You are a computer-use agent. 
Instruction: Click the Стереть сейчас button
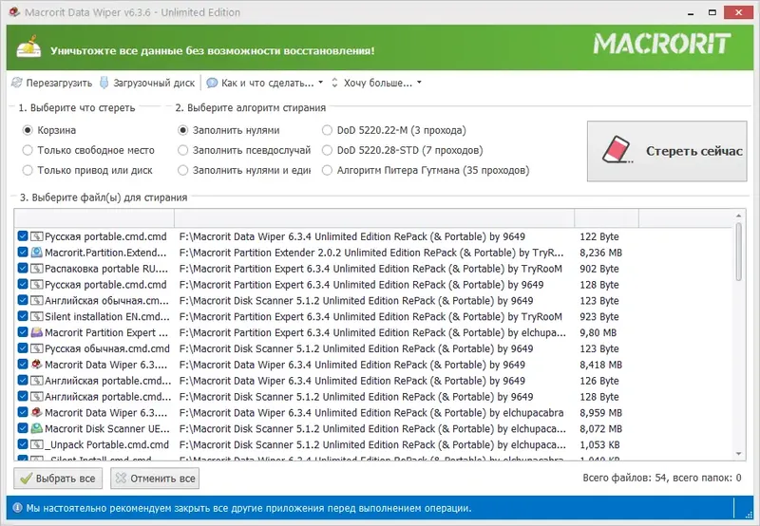667,151
